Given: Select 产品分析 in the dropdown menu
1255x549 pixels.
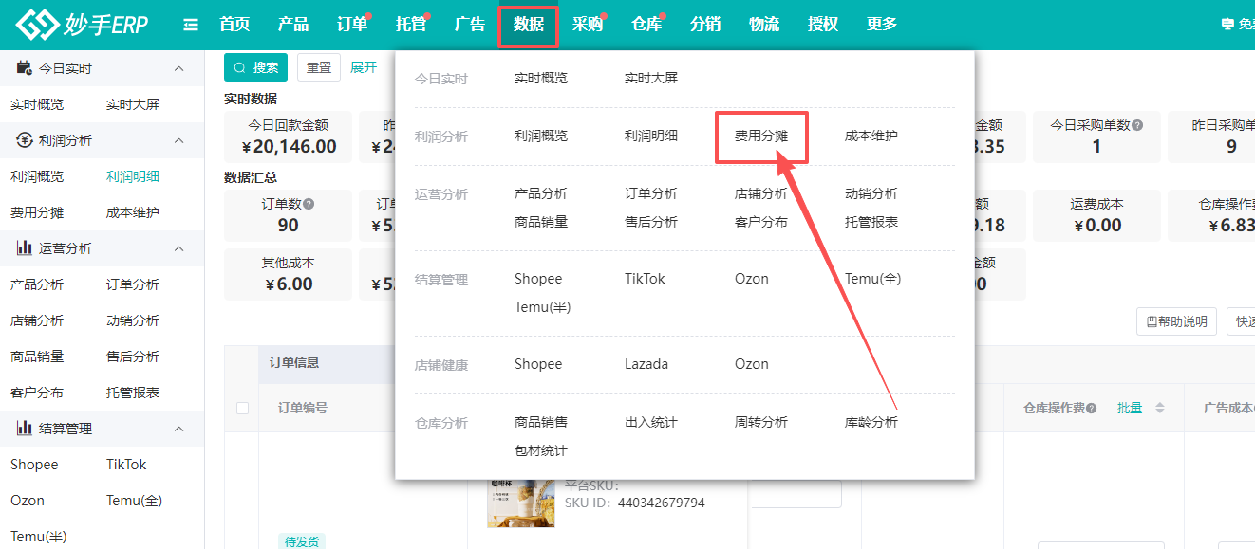Looking at the screenshot, I should (x=541, y=193).
